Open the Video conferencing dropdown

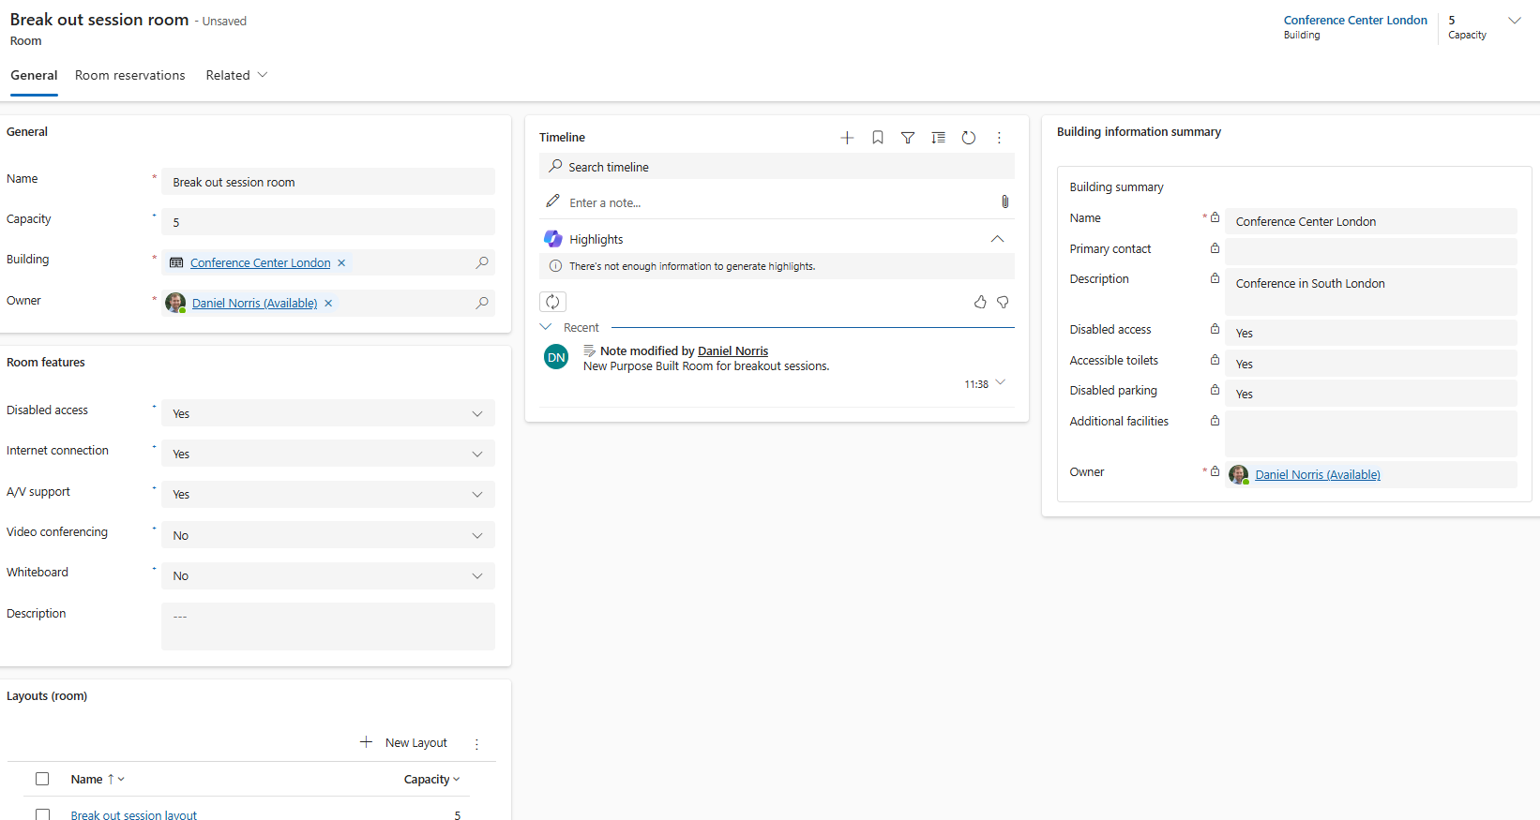pos(328,535)
